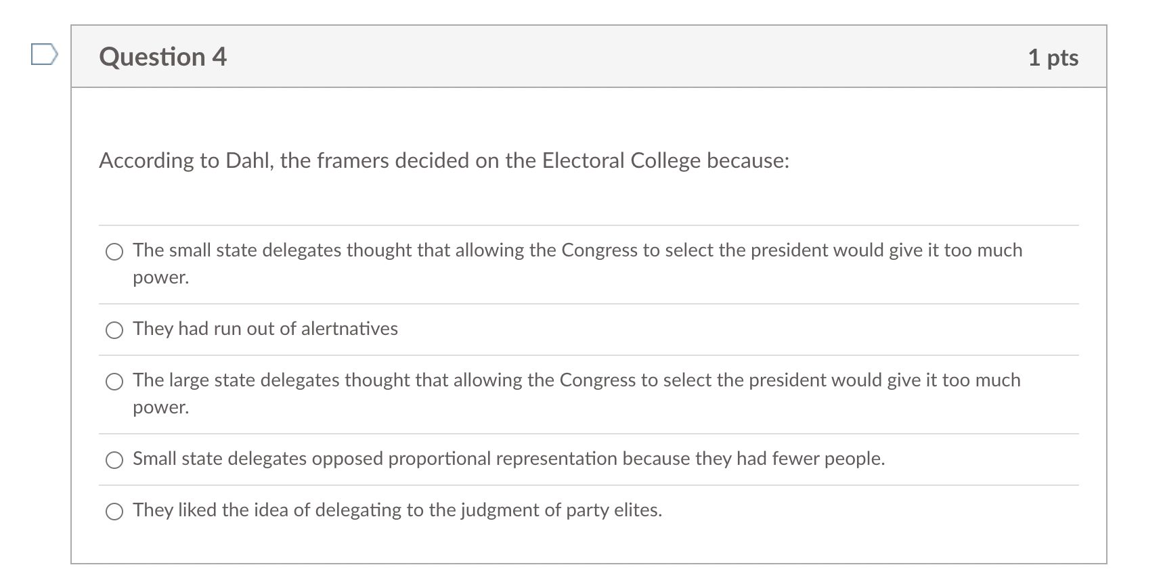
Task: Click the answer text 'They had run out of alertnatives'
Action: [x=265, y=329]
